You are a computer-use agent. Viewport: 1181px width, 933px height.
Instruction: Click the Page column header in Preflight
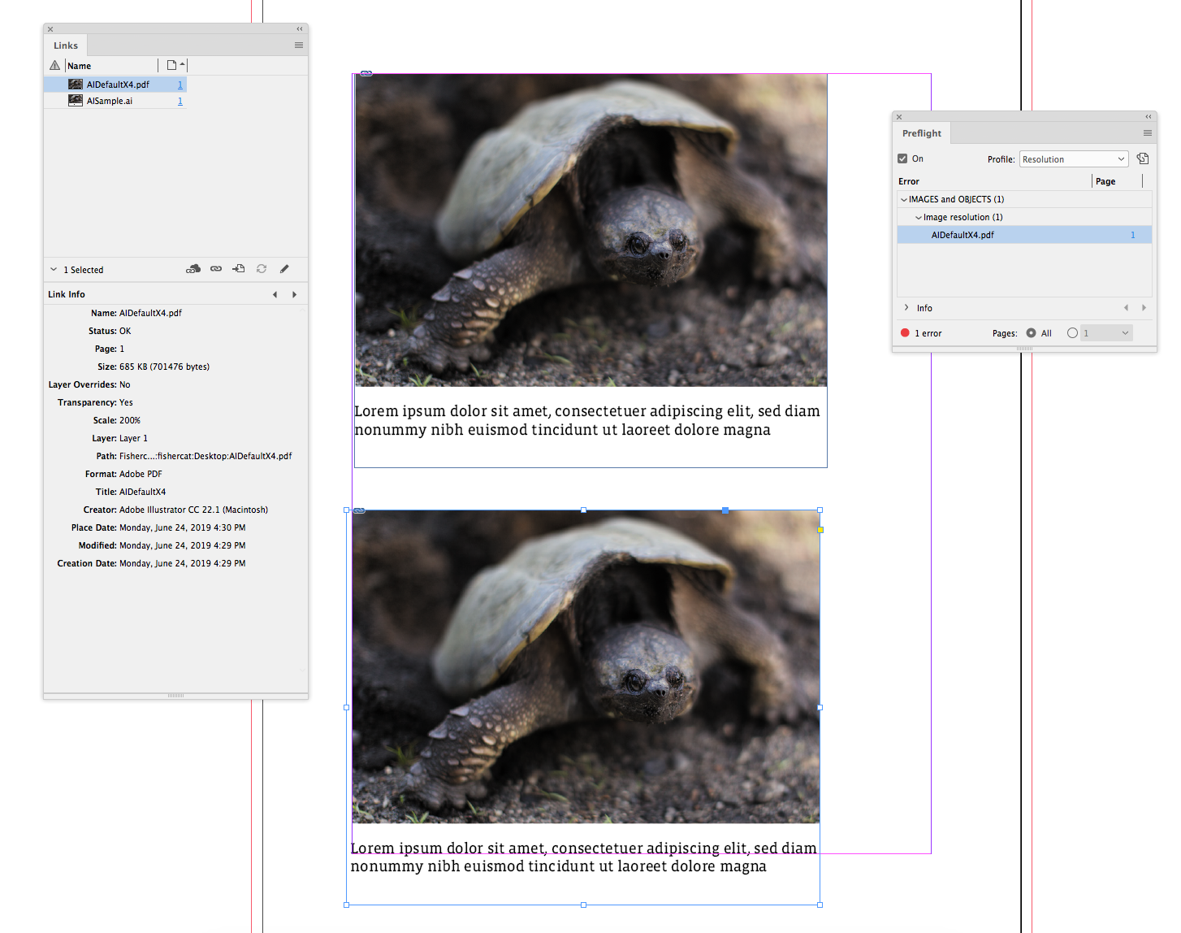tap(1105, 181)
